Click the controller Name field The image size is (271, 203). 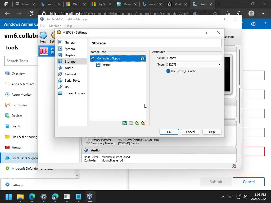[194, 58]
